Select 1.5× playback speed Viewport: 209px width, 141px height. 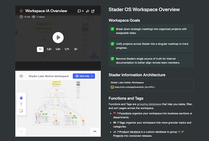click(58, 49)
